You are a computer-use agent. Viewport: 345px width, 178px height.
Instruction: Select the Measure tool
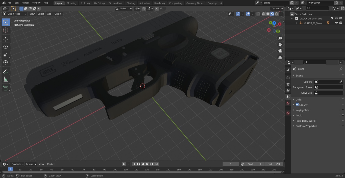click(6, 79)
